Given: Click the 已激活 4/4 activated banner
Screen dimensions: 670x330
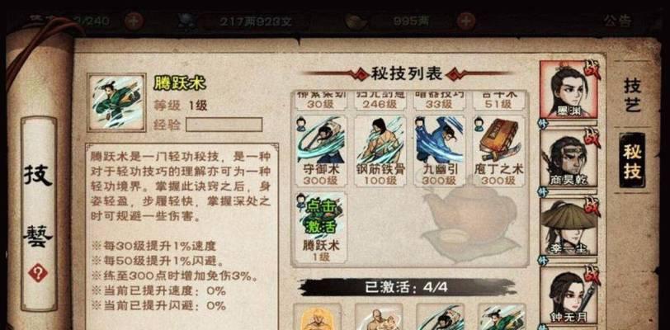Looking at the screenshot, I should point(406,287).
